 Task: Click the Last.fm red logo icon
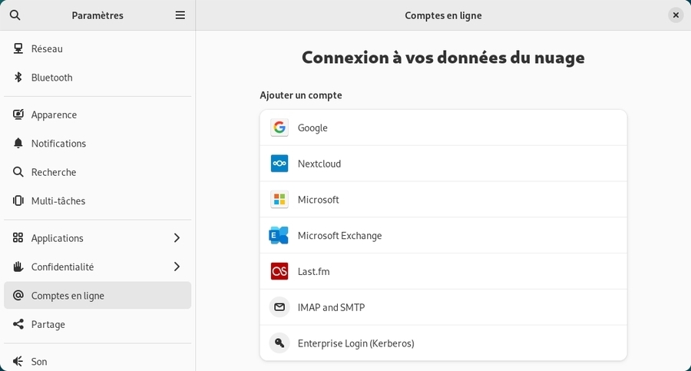click(x=279, y=271)
